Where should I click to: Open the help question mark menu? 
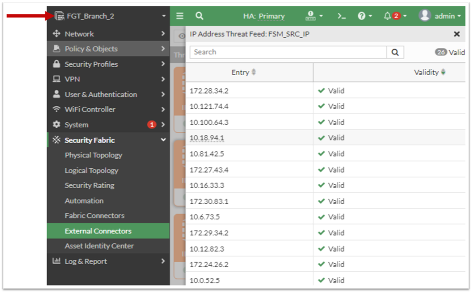(x=361, y=16)
